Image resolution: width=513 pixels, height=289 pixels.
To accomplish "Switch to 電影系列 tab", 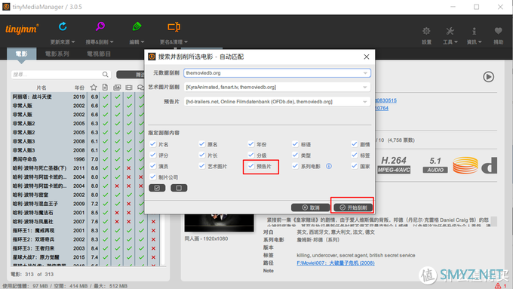I will pyautogui.click(x=57, y=54).
